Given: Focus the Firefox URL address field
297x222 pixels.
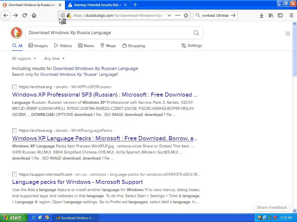Looking at the screenshot, I should 119,16.
